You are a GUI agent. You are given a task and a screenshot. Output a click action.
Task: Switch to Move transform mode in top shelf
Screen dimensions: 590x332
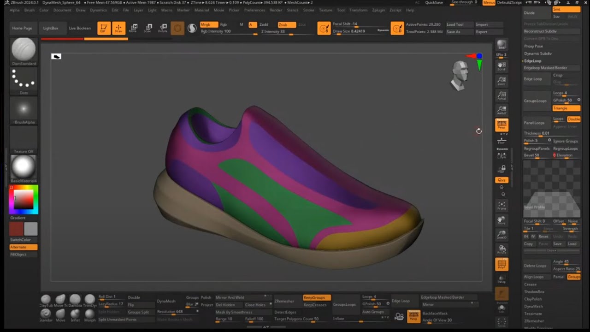pos(133,28)
